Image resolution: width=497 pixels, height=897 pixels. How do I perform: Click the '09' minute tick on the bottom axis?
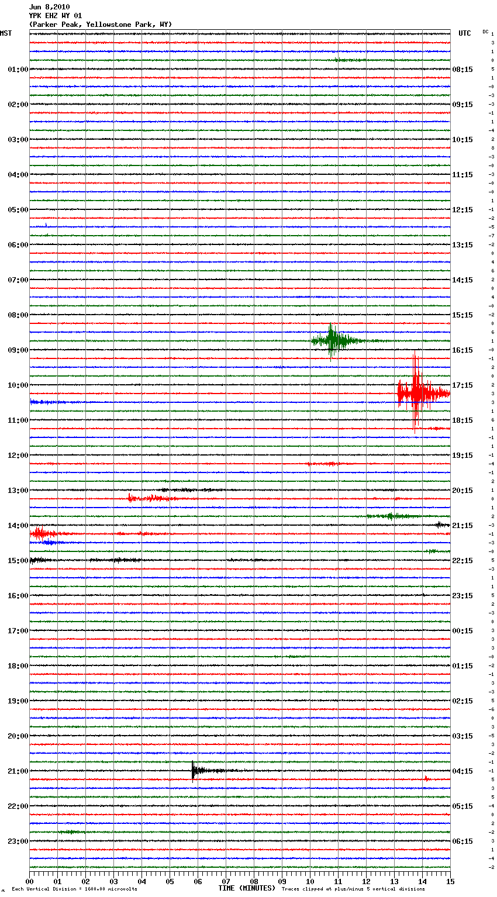[x=282, y=881]
